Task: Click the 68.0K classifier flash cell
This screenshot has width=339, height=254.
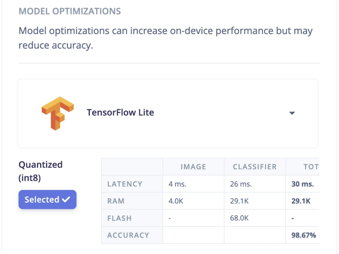Action: pyautogui.click(x=240, y=218)
